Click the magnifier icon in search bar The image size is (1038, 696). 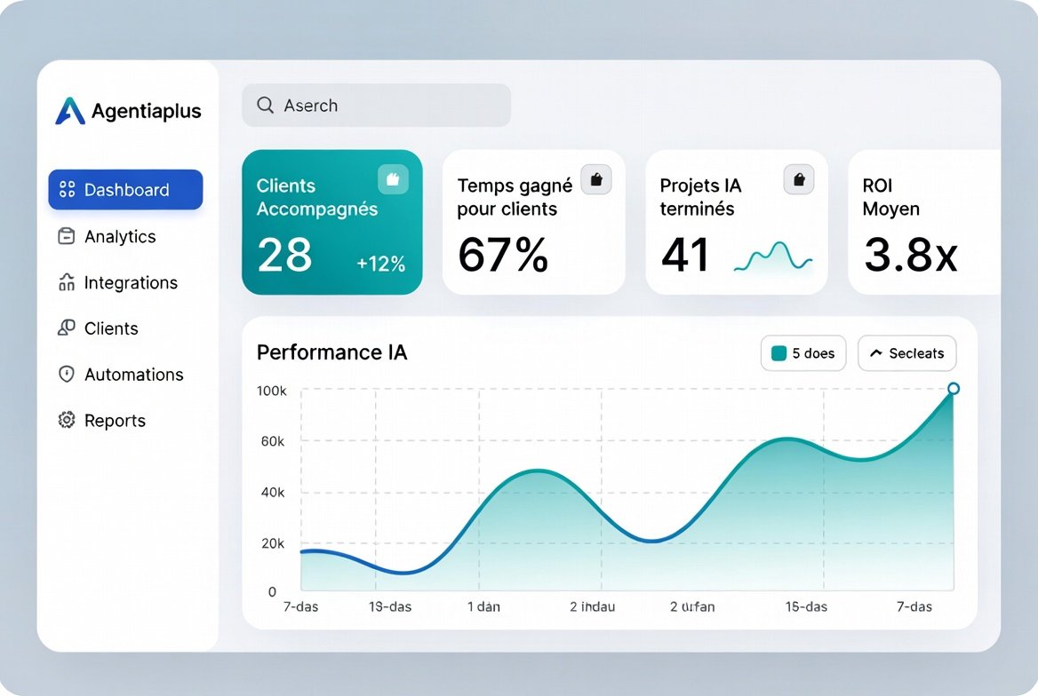click(x=266, y=105)
